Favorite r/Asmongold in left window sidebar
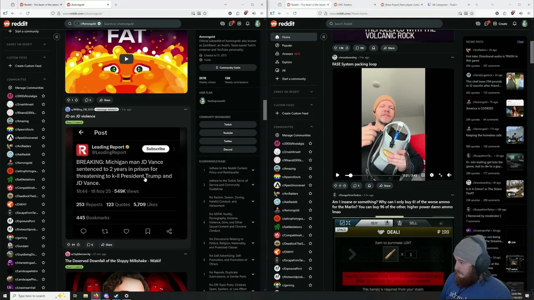 [43, 163]
